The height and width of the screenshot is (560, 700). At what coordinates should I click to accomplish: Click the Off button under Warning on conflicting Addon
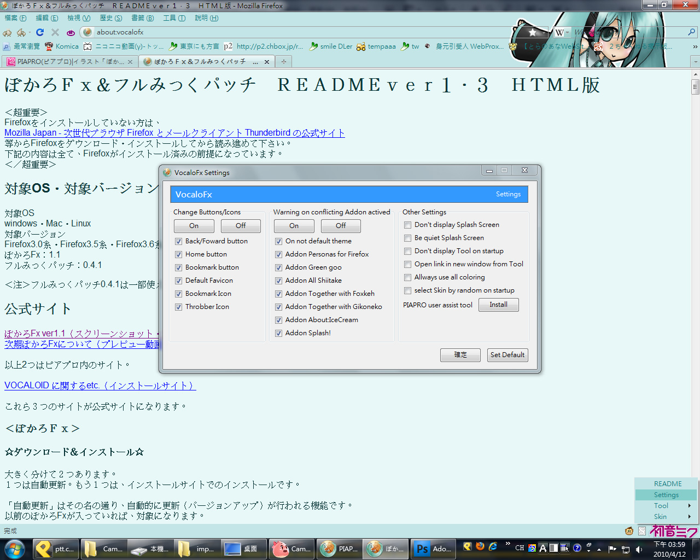[x=341, y=226]
